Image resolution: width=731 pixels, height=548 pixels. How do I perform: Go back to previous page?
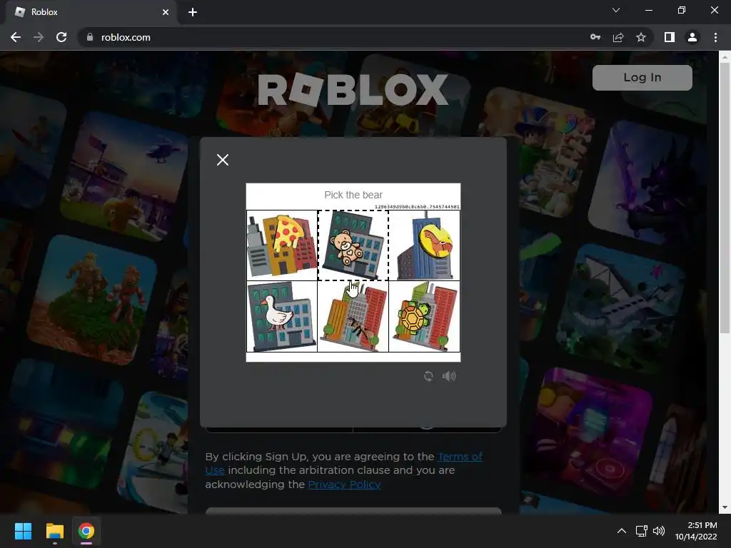16,37
